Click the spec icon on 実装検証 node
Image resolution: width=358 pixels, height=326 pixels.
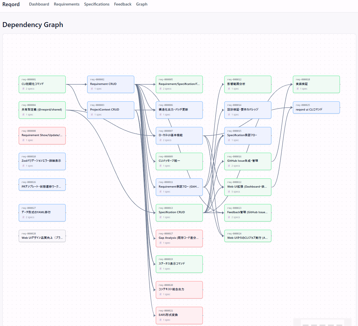[298, 89]
